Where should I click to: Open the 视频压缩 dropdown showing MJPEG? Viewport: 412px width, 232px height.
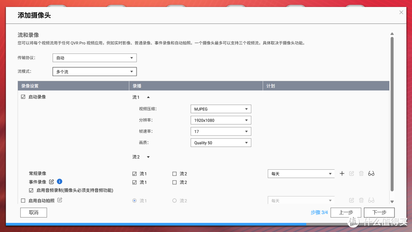[220, 109]
